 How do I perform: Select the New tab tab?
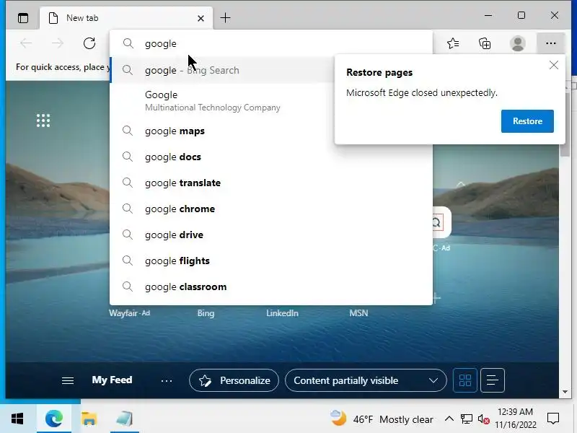[126, 18]
